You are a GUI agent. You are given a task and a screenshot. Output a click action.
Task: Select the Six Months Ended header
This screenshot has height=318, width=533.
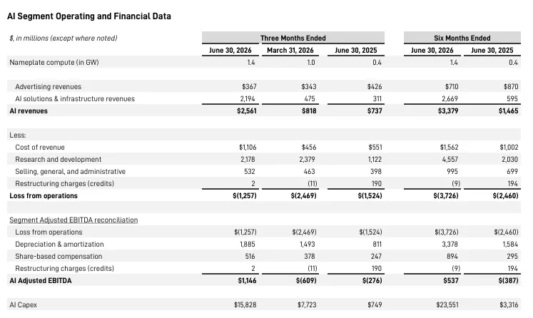(462, 38)
